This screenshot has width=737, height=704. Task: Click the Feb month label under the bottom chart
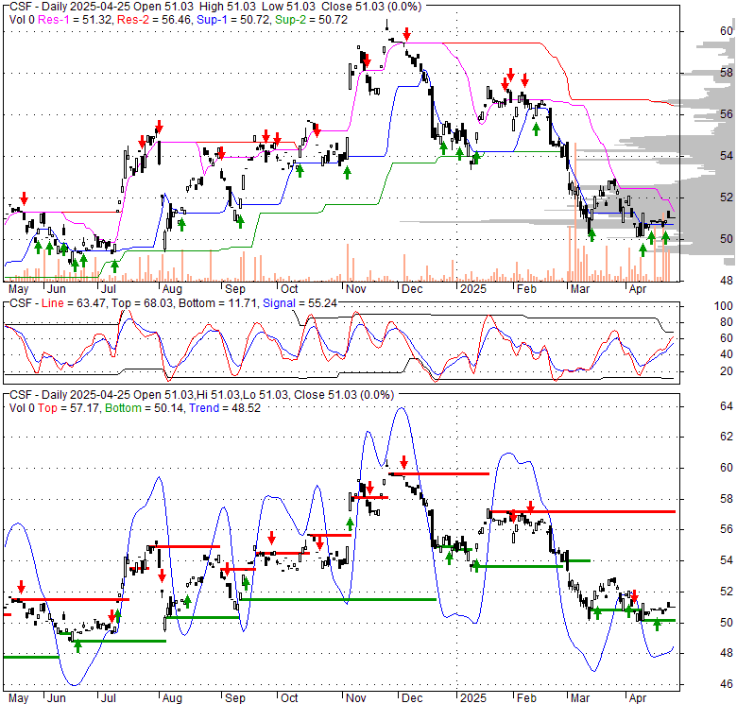[526, 698]
